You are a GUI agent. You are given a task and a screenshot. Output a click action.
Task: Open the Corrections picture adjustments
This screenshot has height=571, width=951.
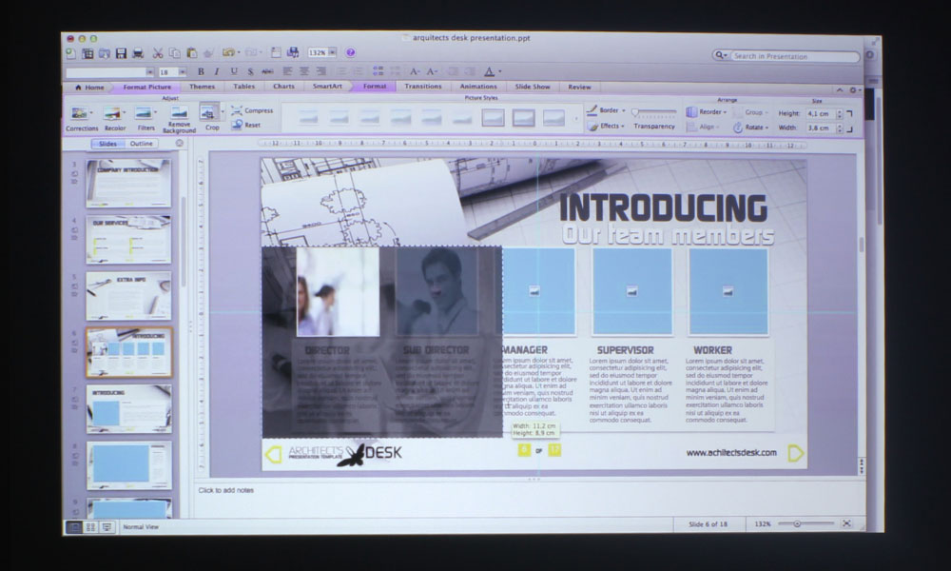[82, 116]
